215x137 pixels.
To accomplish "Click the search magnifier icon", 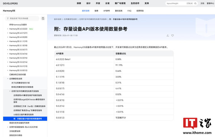I will click(195, 3).
